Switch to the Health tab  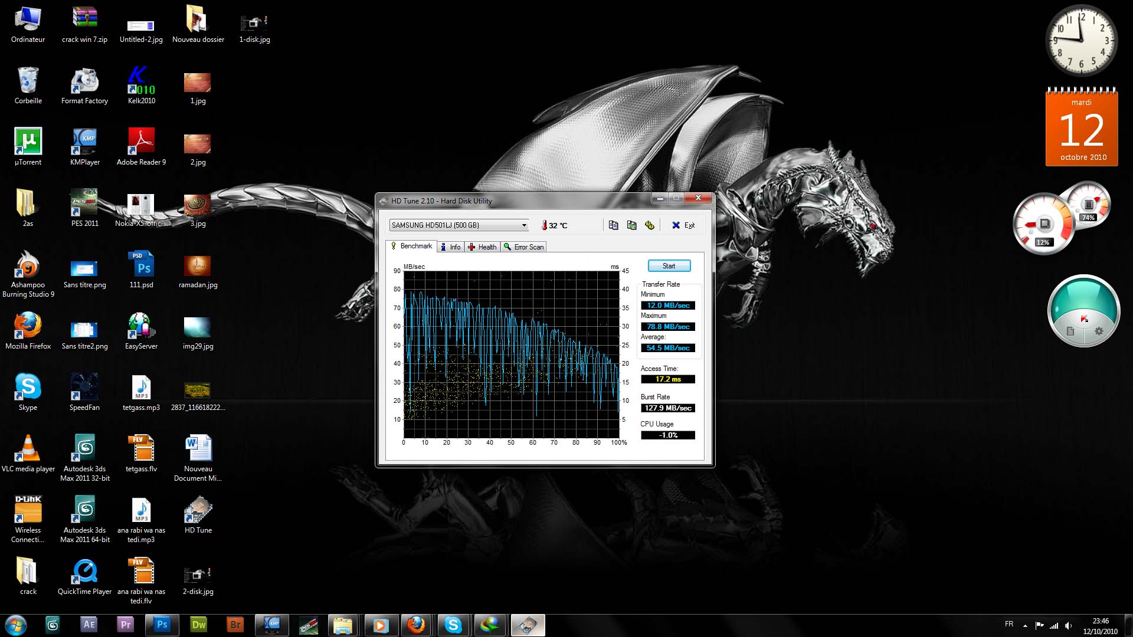click(x=482, y=247)
